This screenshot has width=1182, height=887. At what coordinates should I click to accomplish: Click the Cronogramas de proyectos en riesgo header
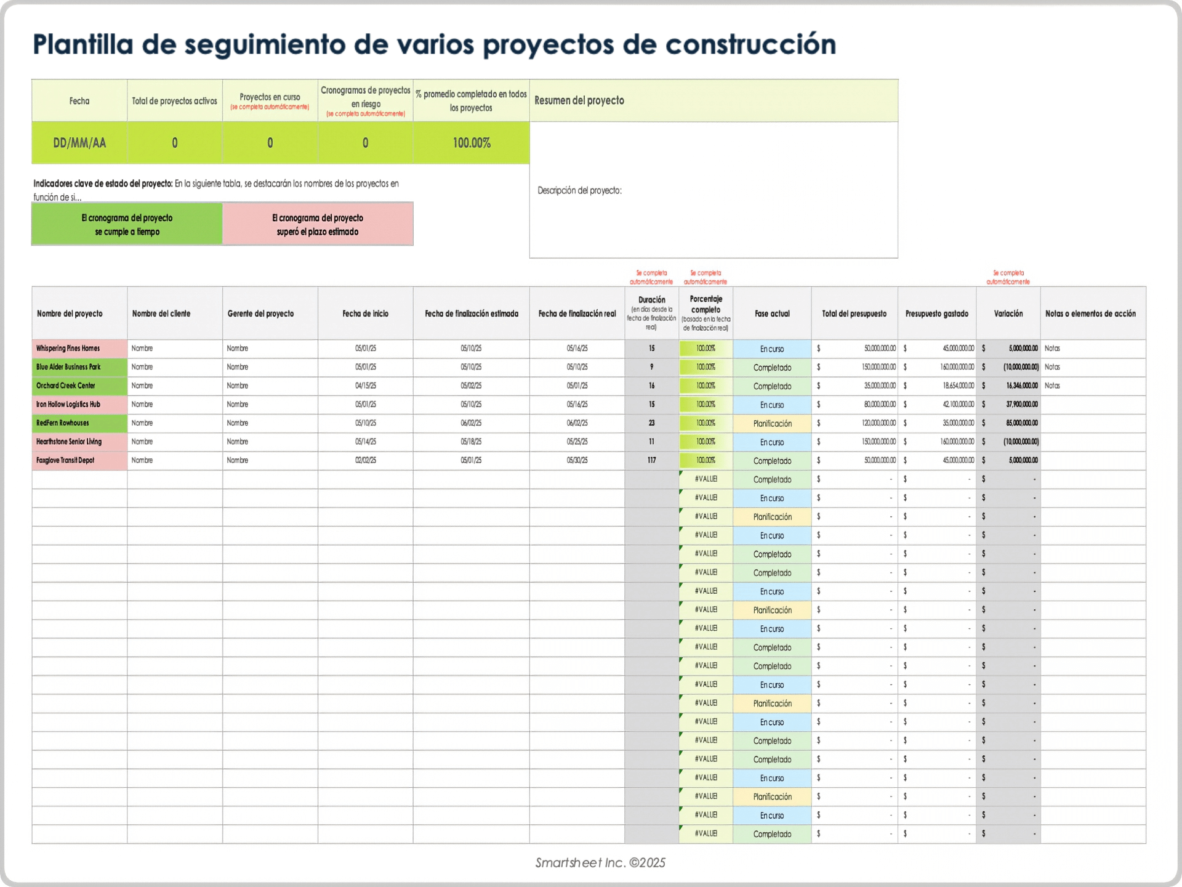pyautogui.click(x=365, y=101)
